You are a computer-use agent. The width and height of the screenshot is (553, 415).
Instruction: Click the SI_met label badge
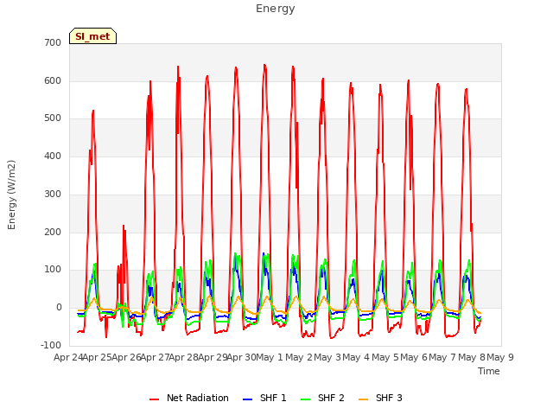point(92,36)
